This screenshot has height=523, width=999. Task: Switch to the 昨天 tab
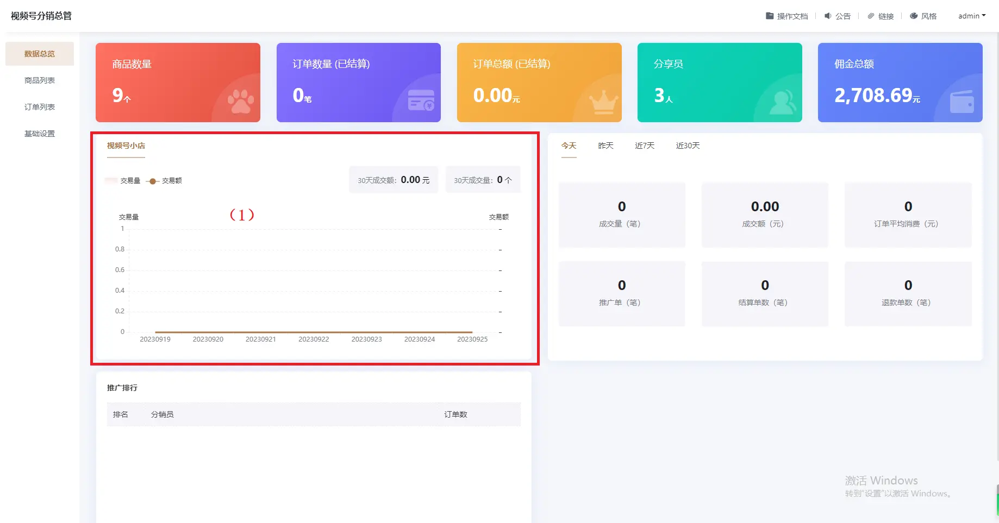pos(605,146)
